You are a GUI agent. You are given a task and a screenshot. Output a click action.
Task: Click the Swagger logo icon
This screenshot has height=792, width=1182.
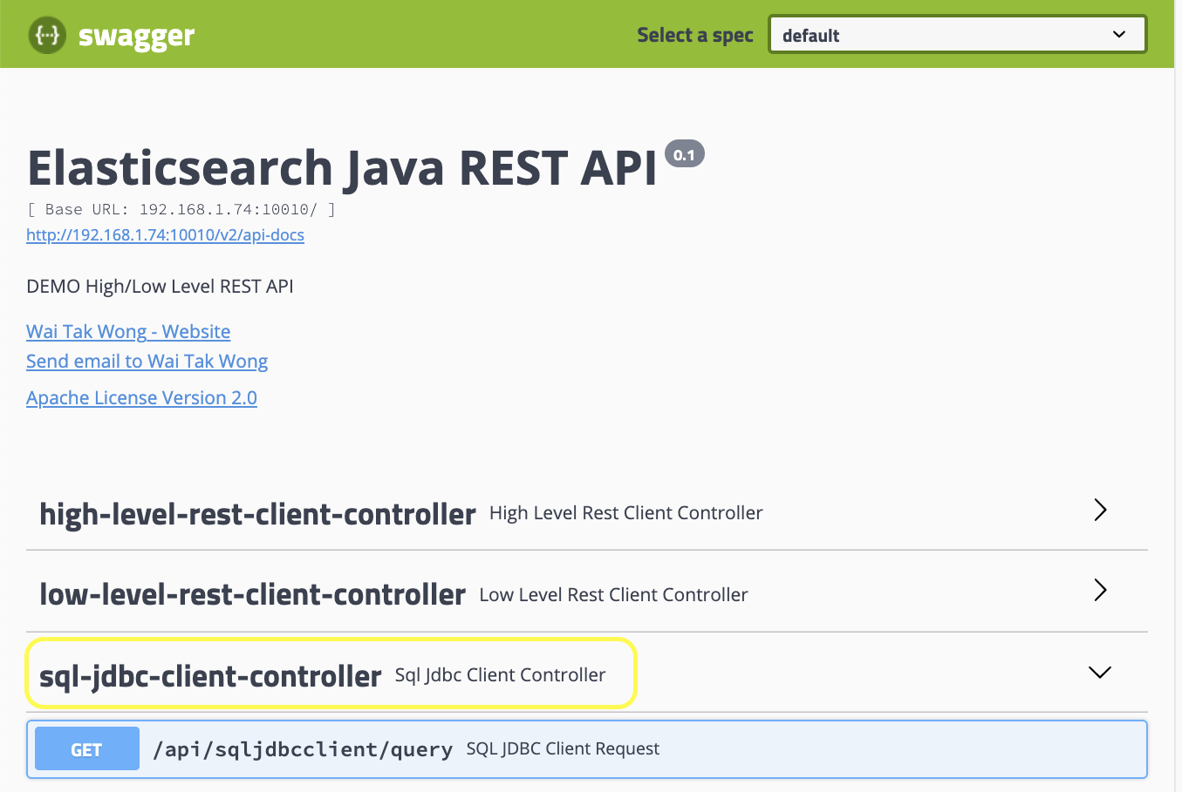(x=48, y=35)
